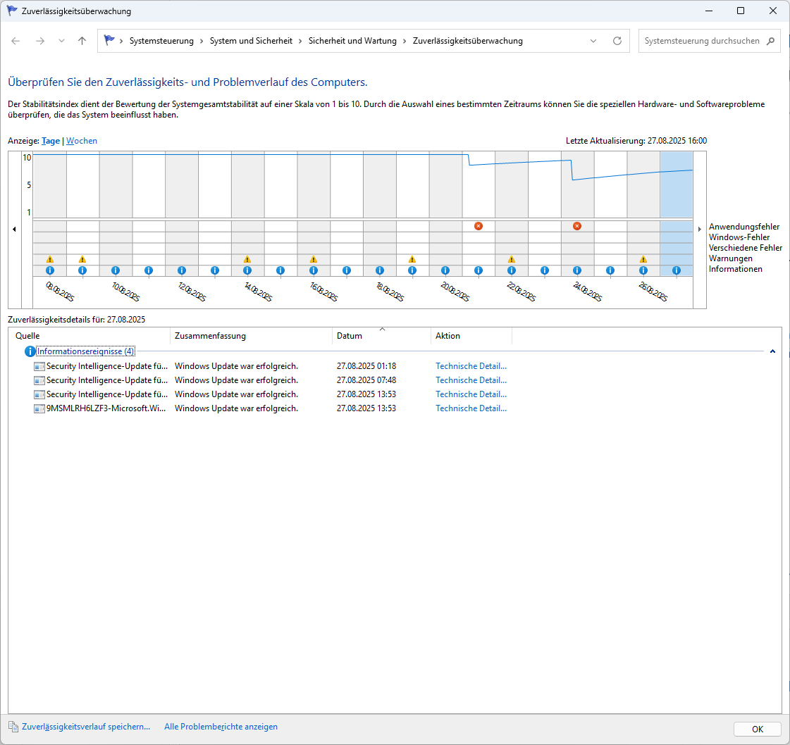Click the warning icon for 16.08.2025
The height and width of the screenshot is (745, 790).
pyautogui.click(x=314, y=259)
